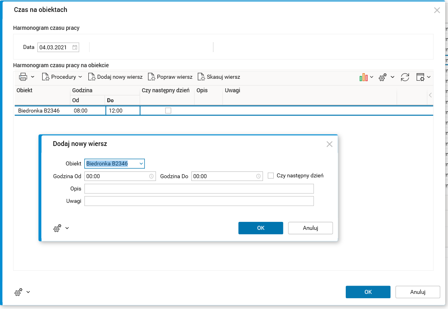Confirm the new row with OK
Viewport: 448px width, 309px height.
(x=261, y=228)
